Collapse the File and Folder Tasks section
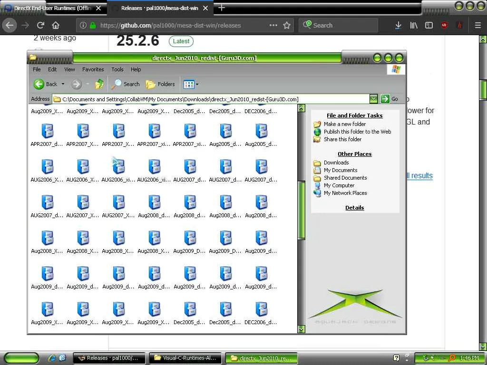 354,115
